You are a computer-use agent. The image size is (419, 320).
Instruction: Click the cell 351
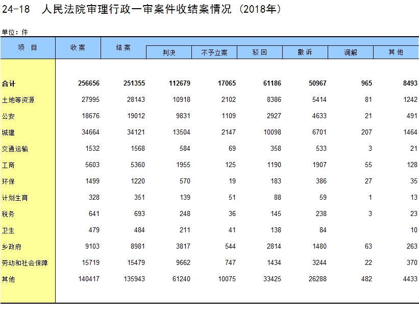click(139, 197)
